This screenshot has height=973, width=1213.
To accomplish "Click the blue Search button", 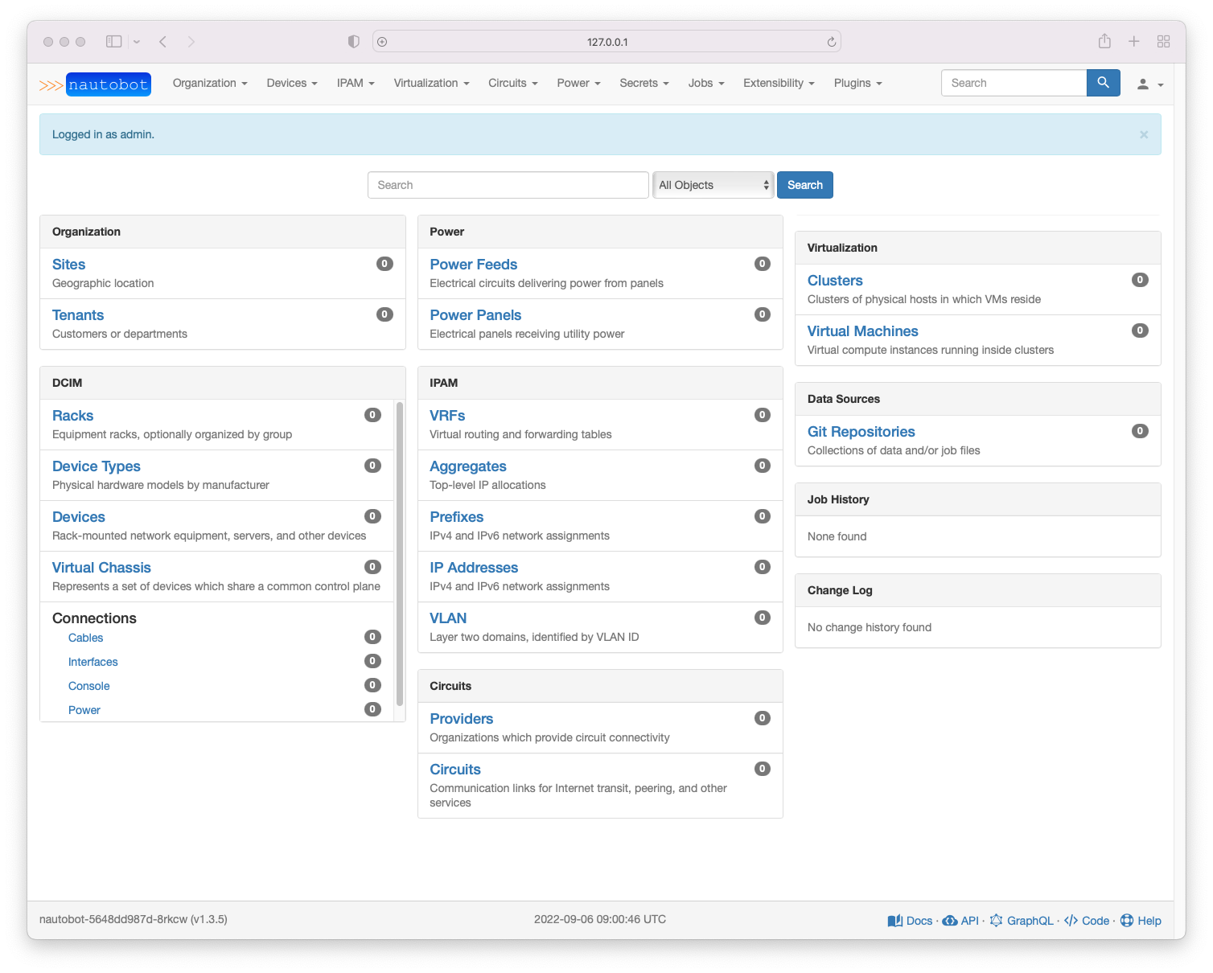I will (804, 184).
